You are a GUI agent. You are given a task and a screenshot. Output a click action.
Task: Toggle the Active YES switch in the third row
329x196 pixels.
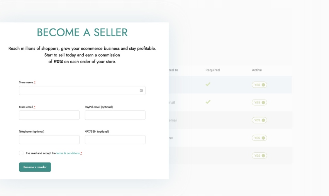259,120
